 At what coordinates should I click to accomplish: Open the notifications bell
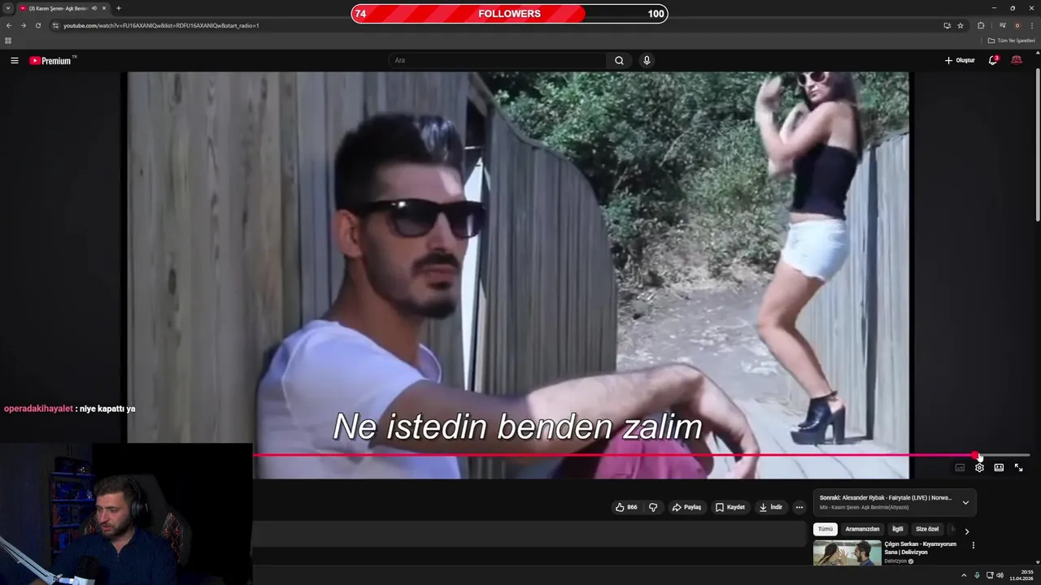[x=993, y=60]
